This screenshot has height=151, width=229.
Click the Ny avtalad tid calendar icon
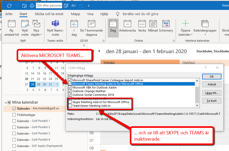tap(11, 23)
